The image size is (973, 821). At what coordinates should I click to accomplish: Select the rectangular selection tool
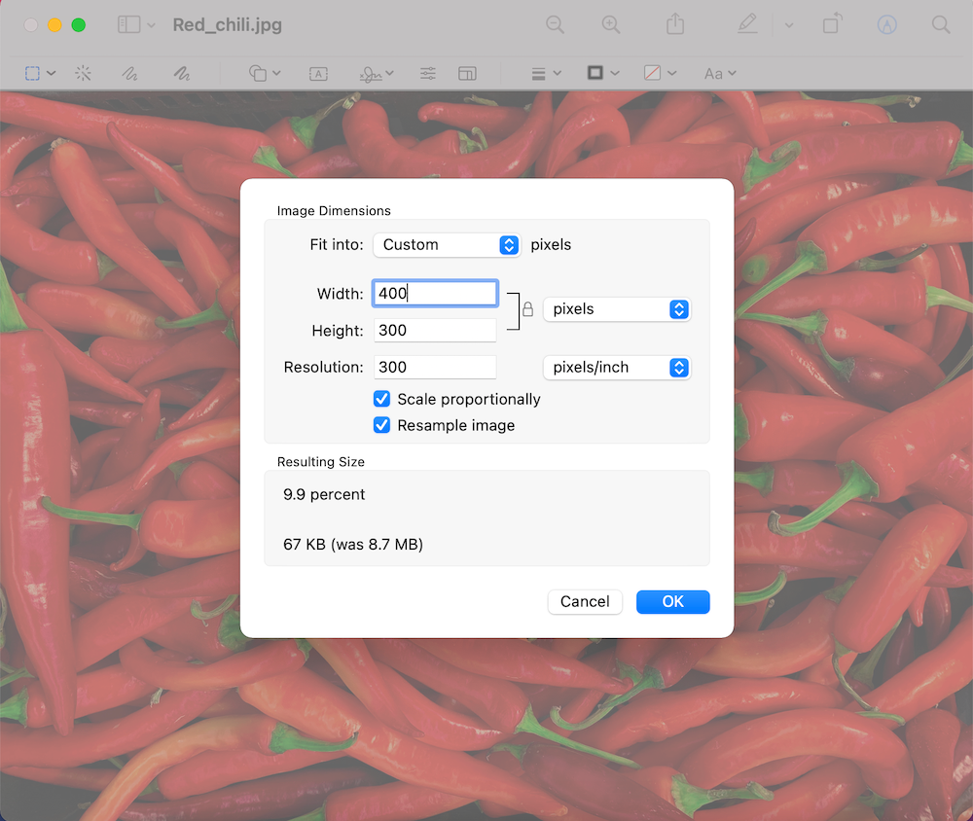point(32,73)
